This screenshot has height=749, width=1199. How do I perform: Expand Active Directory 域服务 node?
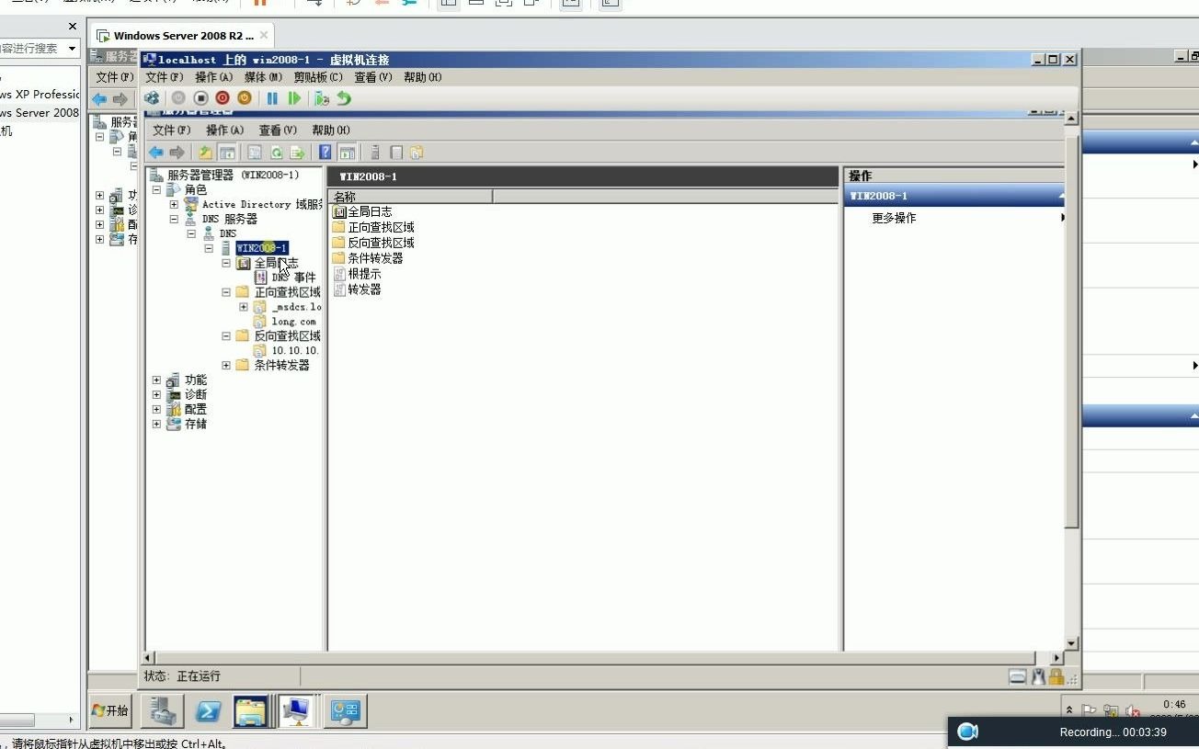click(x=174, y=204)
